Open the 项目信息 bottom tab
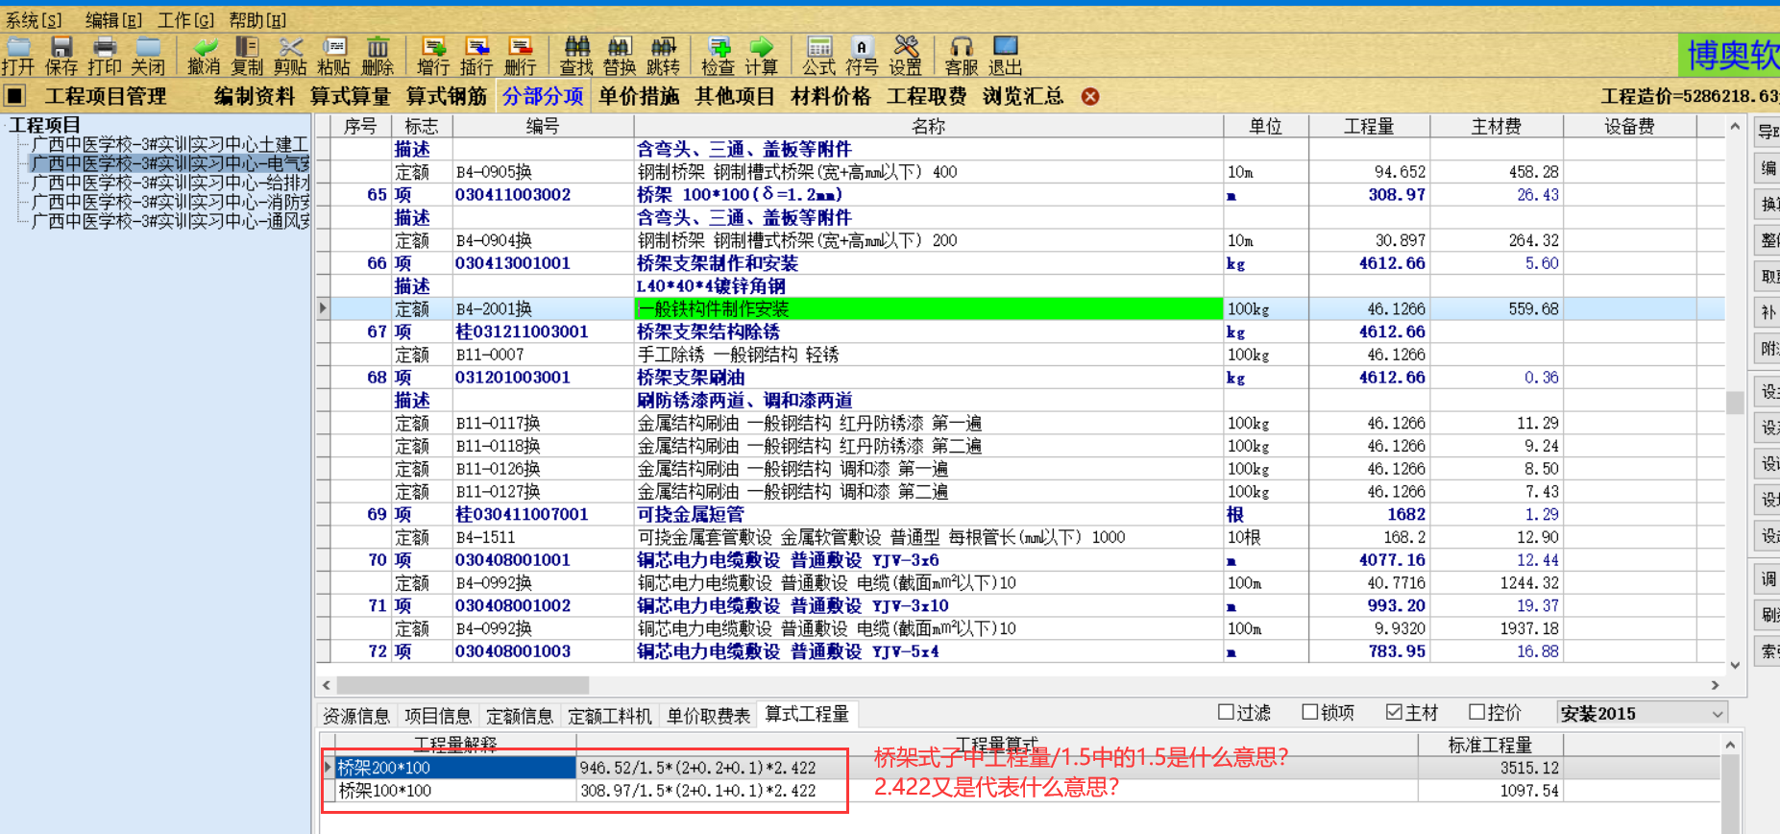 click(438, 716)
